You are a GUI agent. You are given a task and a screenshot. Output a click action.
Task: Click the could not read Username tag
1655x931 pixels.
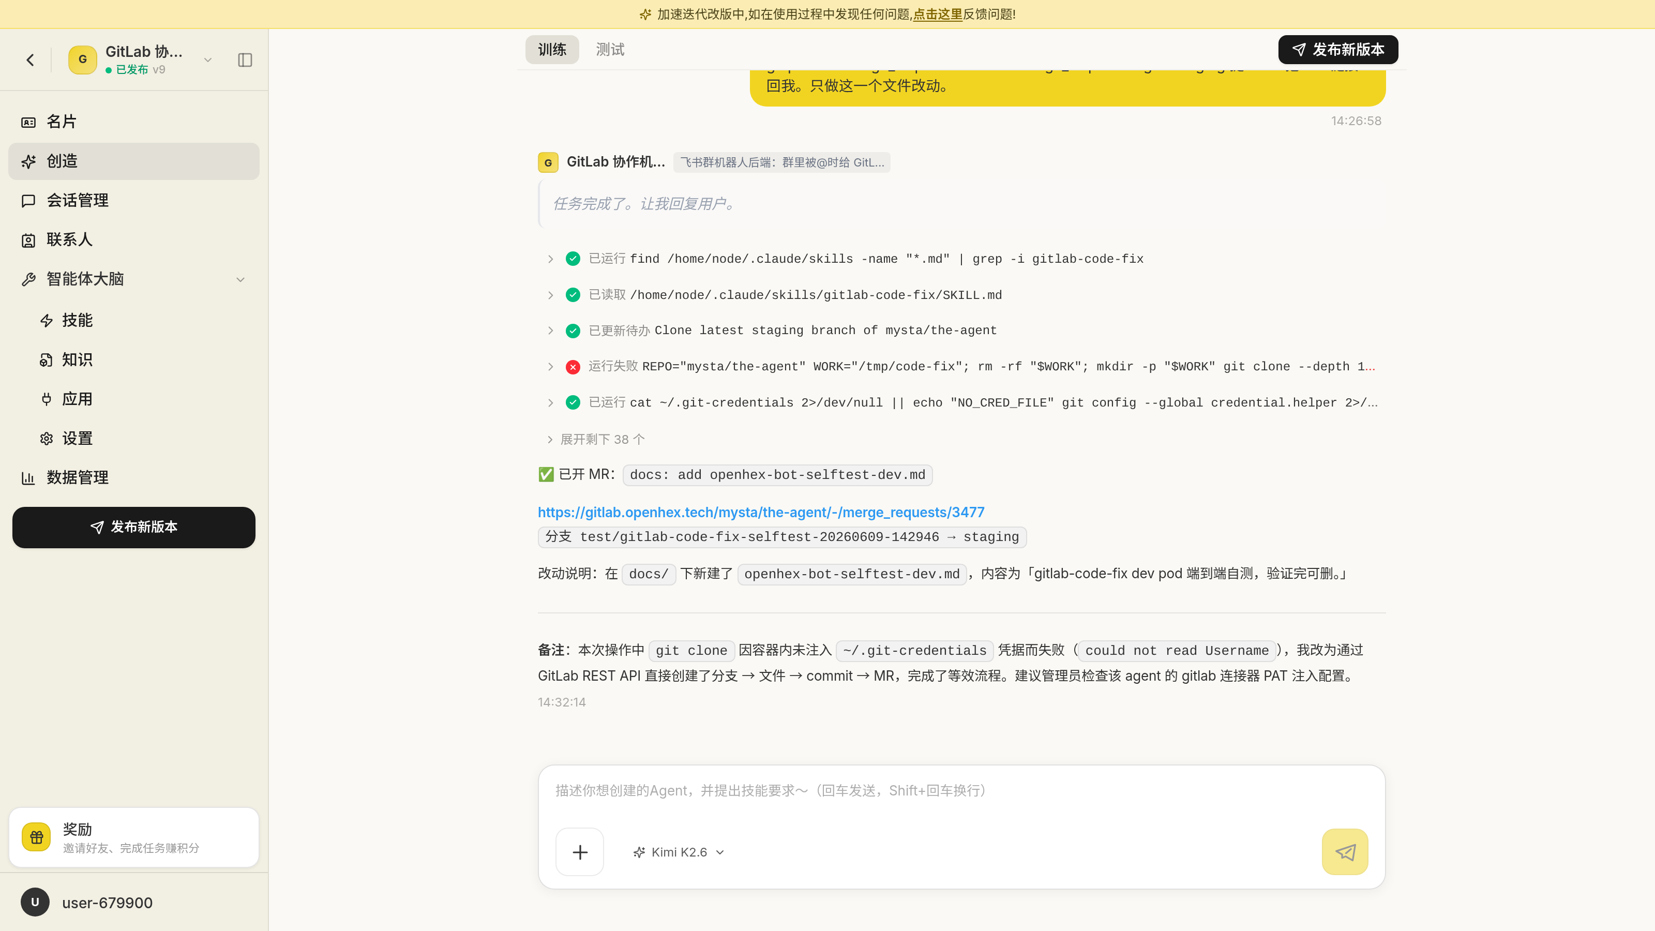1177,651
